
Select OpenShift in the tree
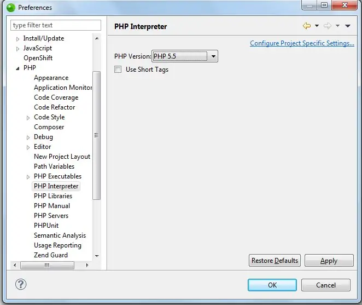click(38, 58)
